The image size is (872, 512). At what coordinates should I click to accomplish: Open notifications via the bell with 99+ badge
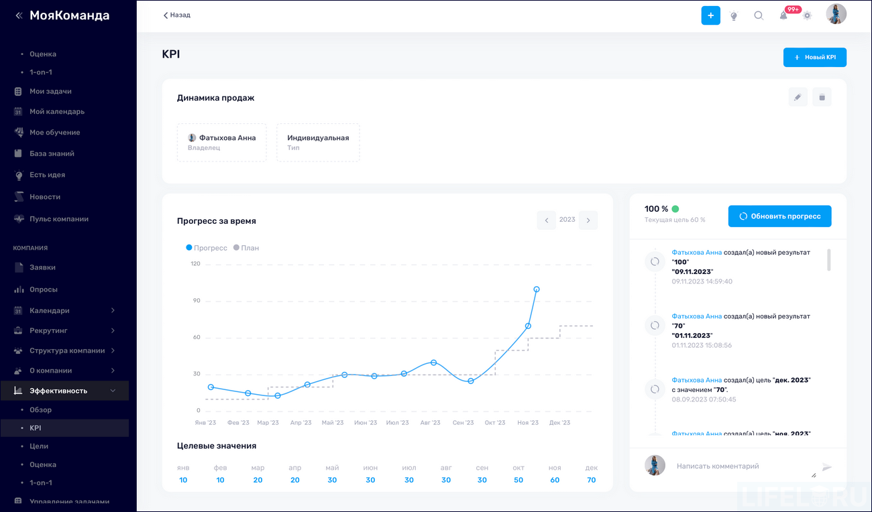[x=783, y=15]
